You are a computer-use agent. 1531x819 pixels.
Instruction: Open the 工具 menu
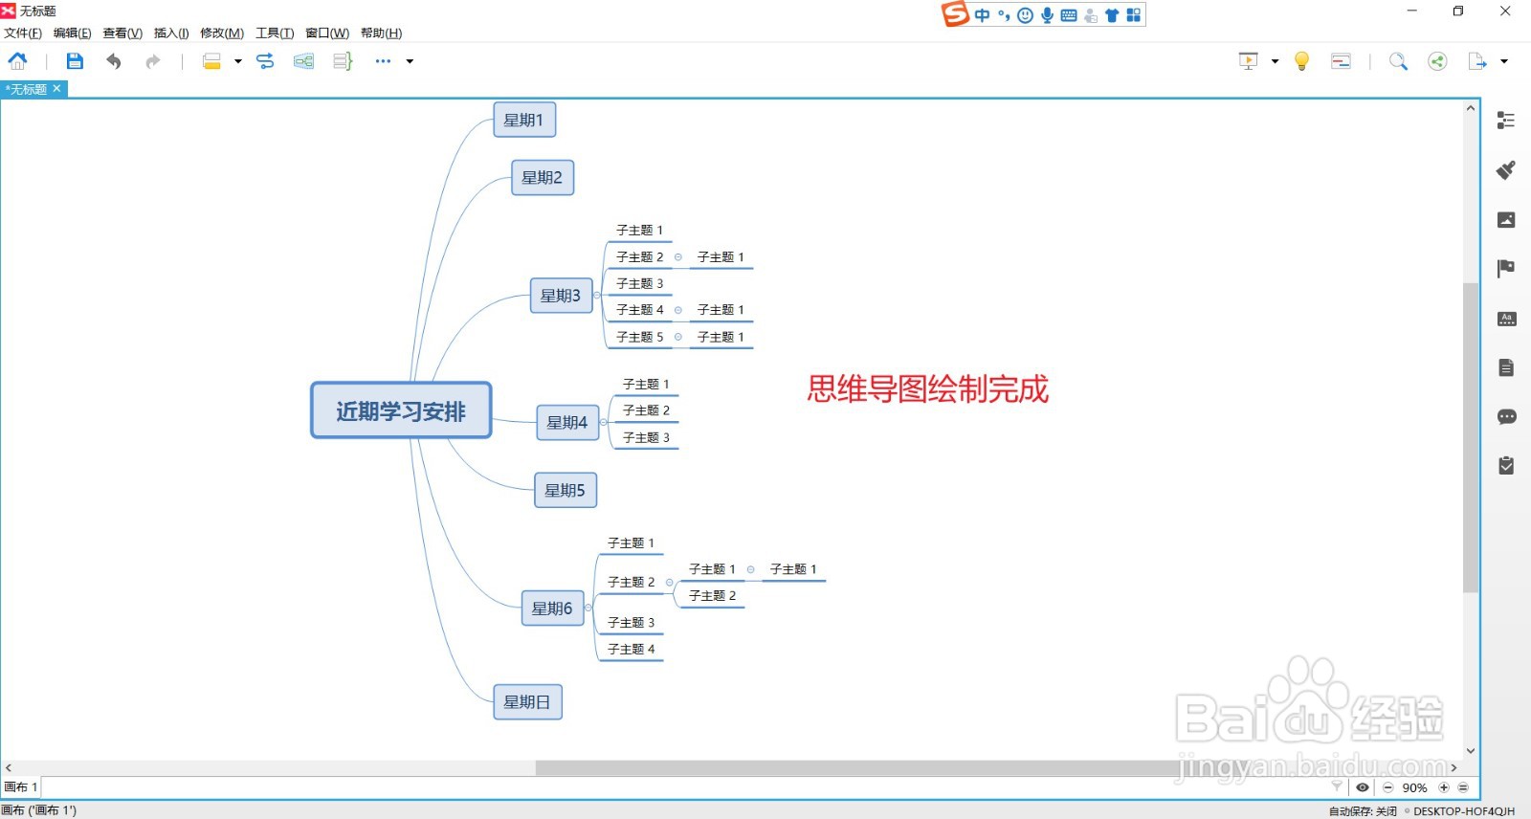[x=275, y=33]
